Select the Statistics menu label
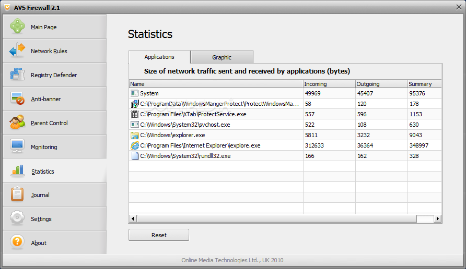 (x=43, y=172)
